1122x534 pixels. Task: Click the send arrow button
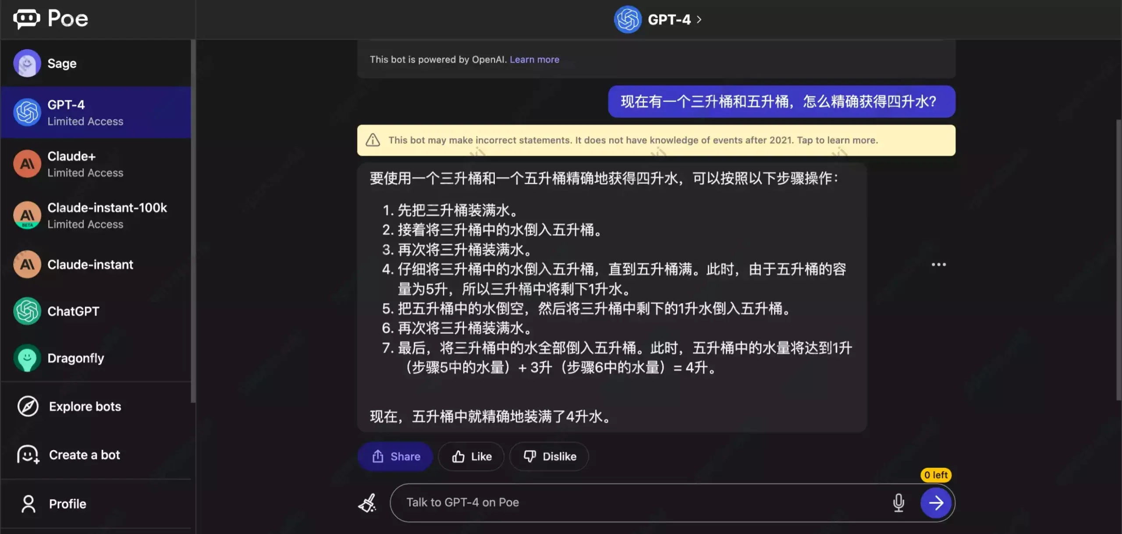[936, 502]
